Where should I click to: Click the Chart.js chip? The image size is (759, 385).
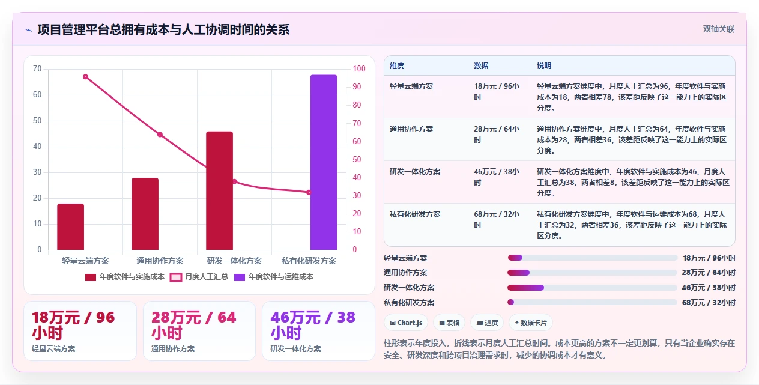406,323
